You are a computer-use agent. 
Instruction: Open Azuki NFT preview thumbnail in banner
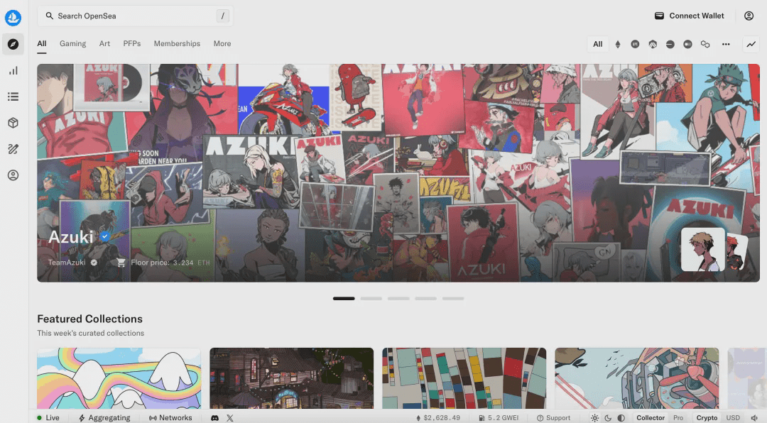703,249
